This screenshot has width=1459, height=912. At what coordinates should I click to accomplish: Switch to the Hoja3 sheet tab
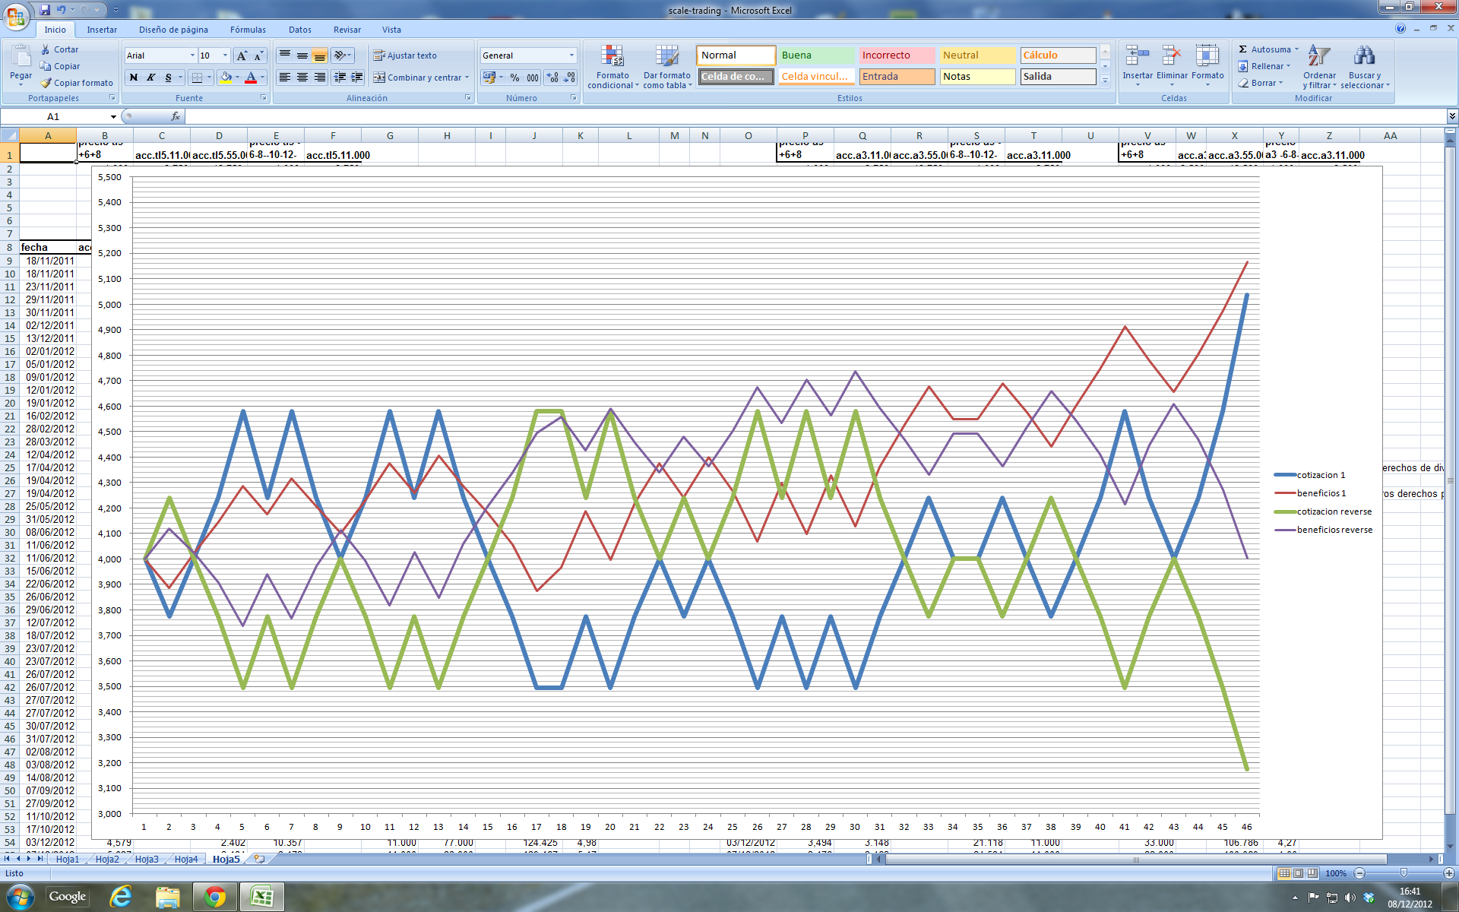point(147,860)
